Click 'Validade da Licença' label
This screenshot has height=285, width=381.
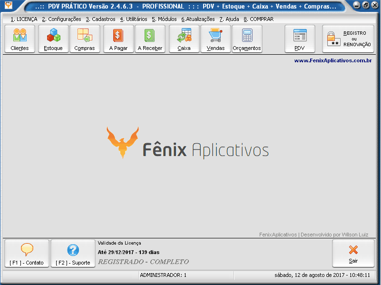(119, 243)
